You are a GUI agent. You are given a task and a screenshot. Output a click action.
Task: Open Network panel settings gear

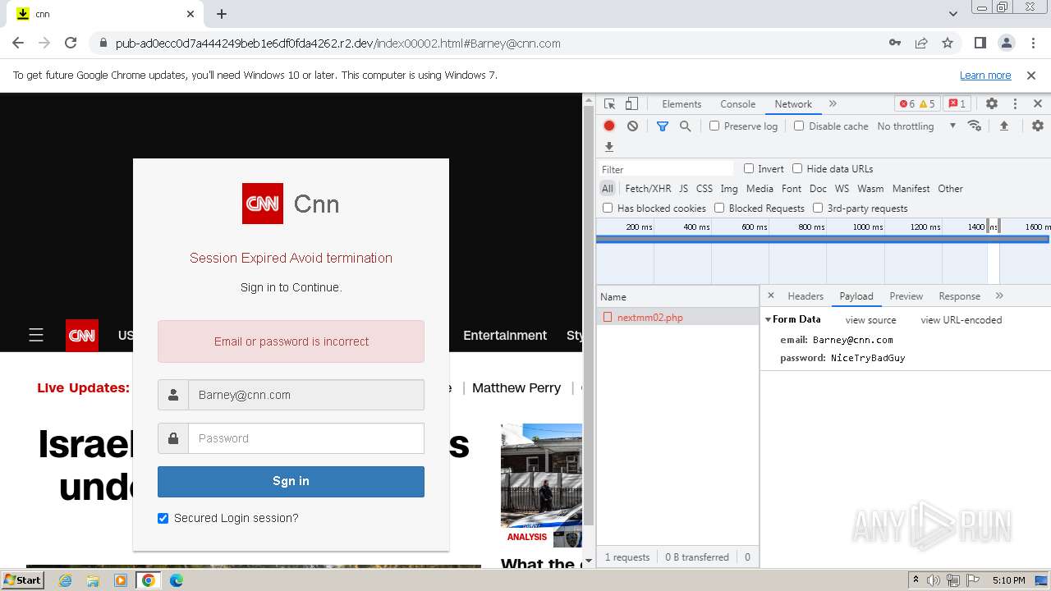pyautogui.click(x=1038, y=126)
